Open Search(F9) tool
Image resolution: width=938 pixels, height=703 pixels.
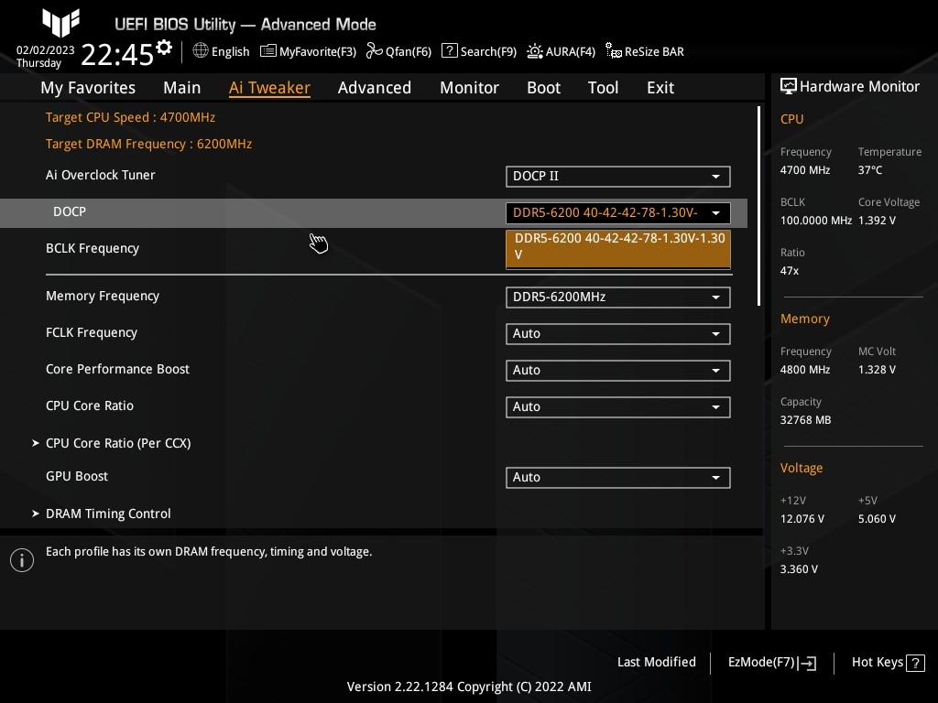pyautogui.click(x=478, y=51)
